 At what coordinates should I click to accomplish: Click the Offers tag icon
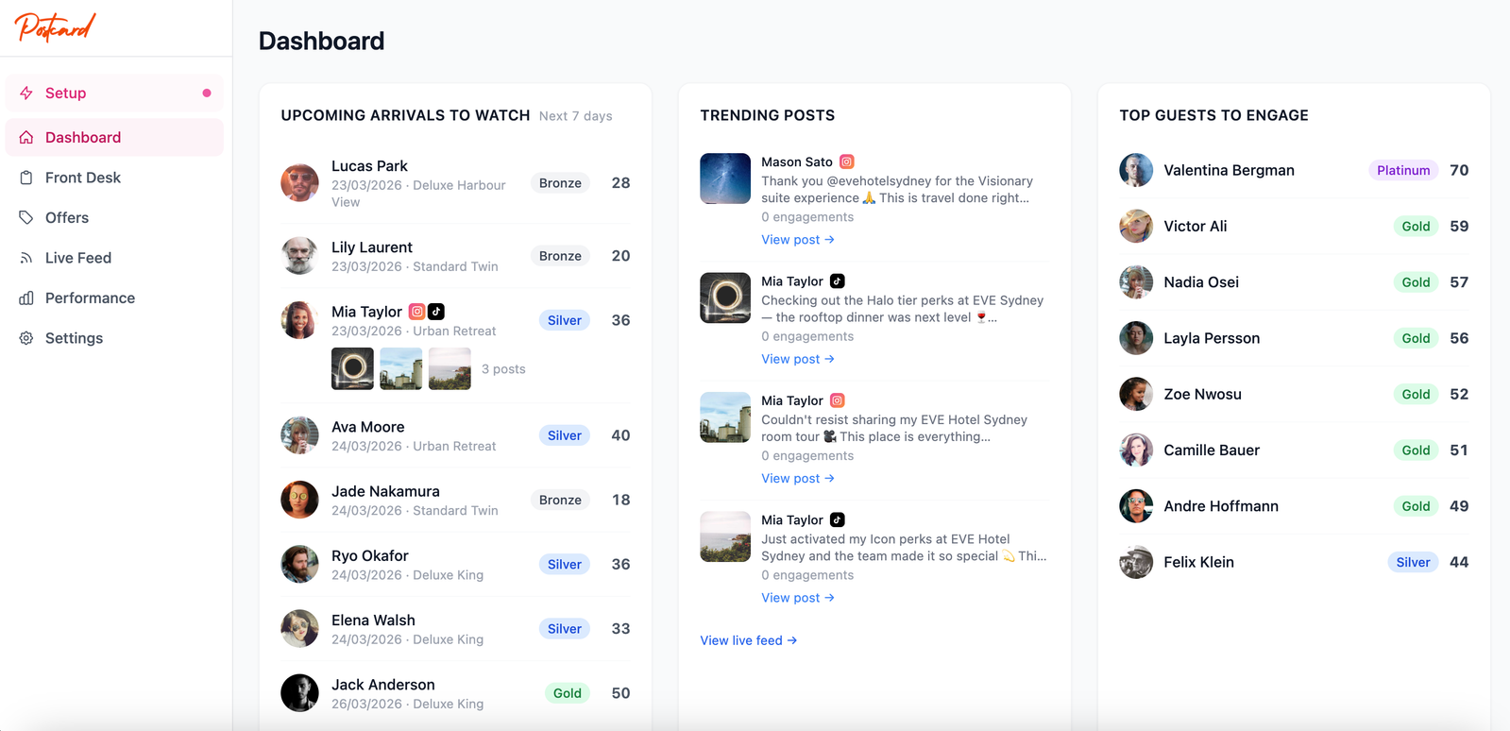pyautogui.click(x=26, y=217)
